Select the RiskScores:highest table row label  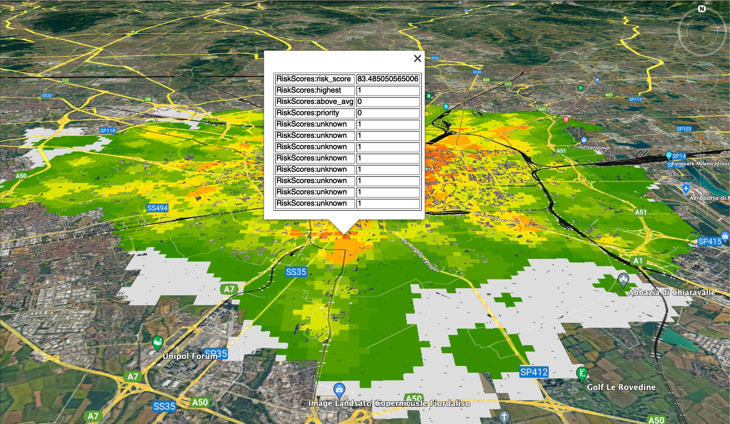[x=315, y=90]
